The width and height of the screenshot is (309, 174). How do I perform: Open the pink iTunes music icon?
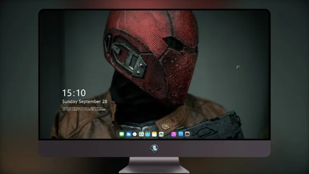(x=173, y=134)
